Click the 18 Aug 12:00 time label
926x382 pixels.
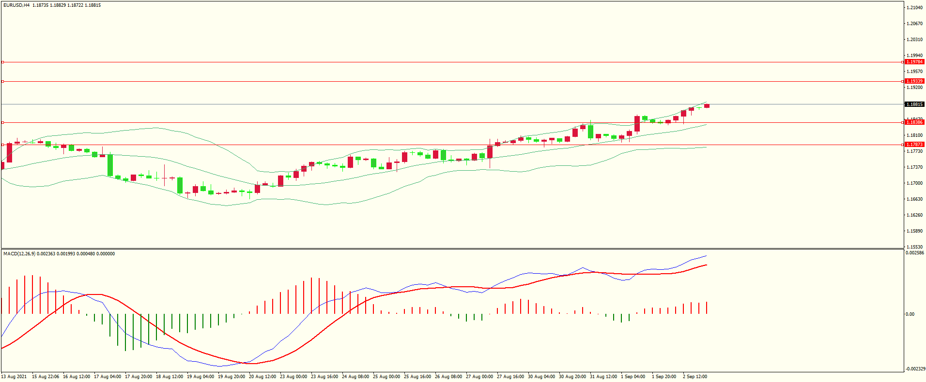click(x=170, y=377)
